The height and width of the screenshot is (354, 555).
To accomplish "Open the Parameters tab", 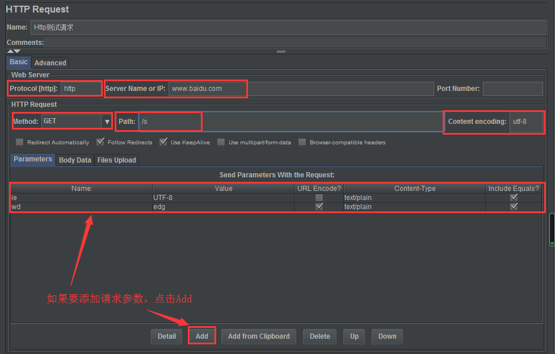I will click(32, 159).
